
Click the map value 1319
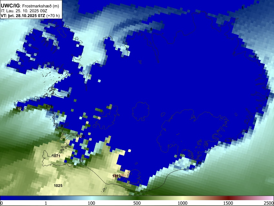tap(116, 176)
